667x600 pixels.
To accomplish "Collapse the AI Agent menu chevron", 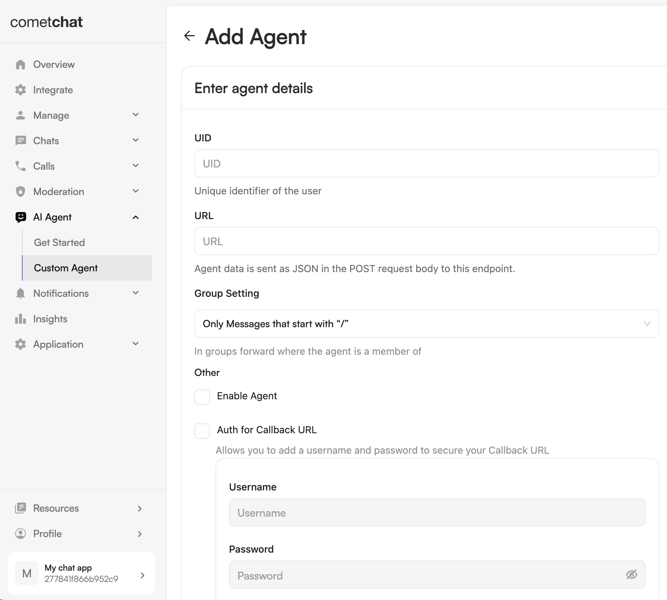I will pyautogui.click(x=136, y=217).
